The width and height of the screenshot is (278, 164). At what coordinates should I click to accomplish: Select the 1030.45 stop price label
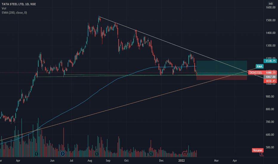click(270, 81)
